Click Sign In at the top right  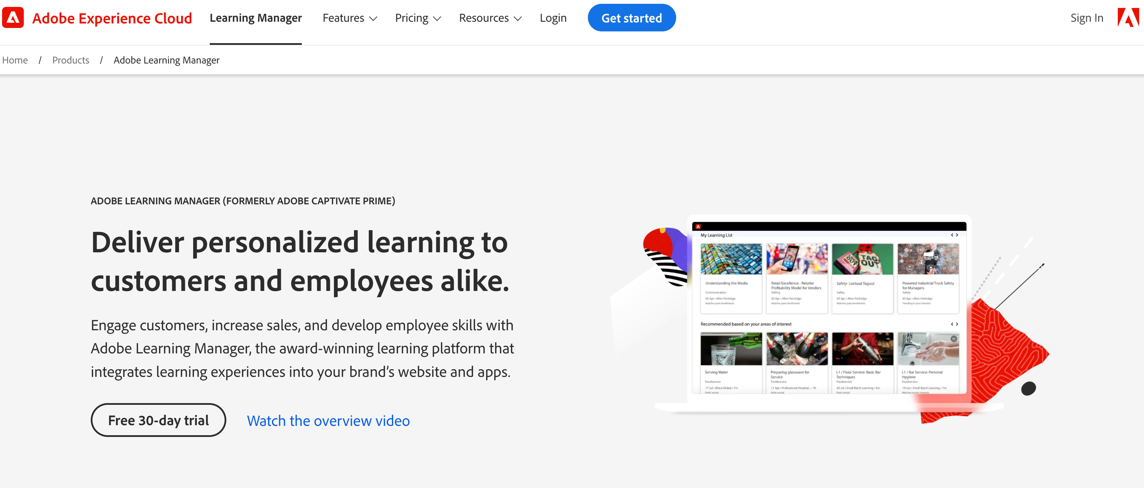[x=1087, y=18]
